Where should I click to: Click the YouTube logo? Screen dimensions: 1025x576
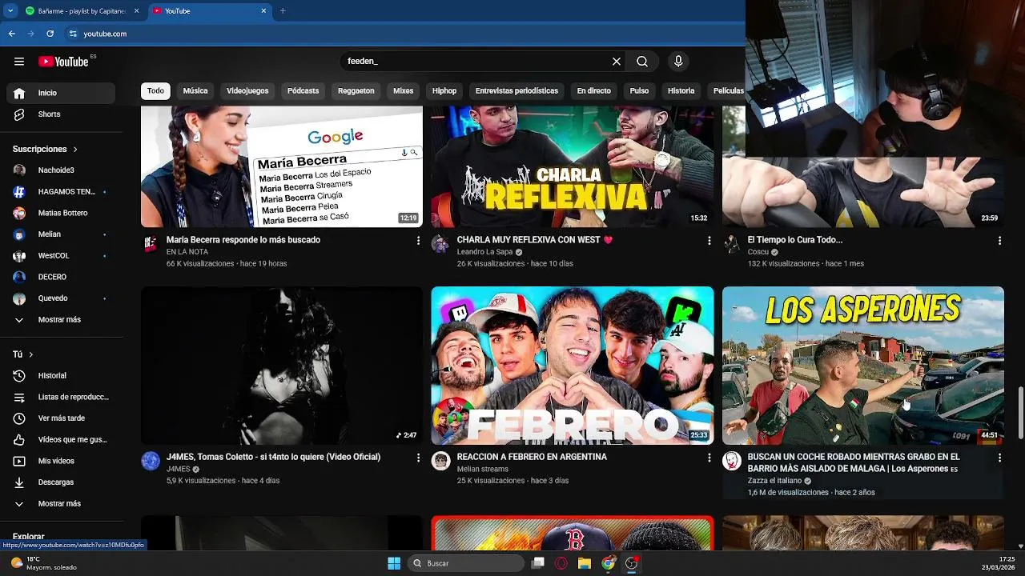(x=63, y=62)
